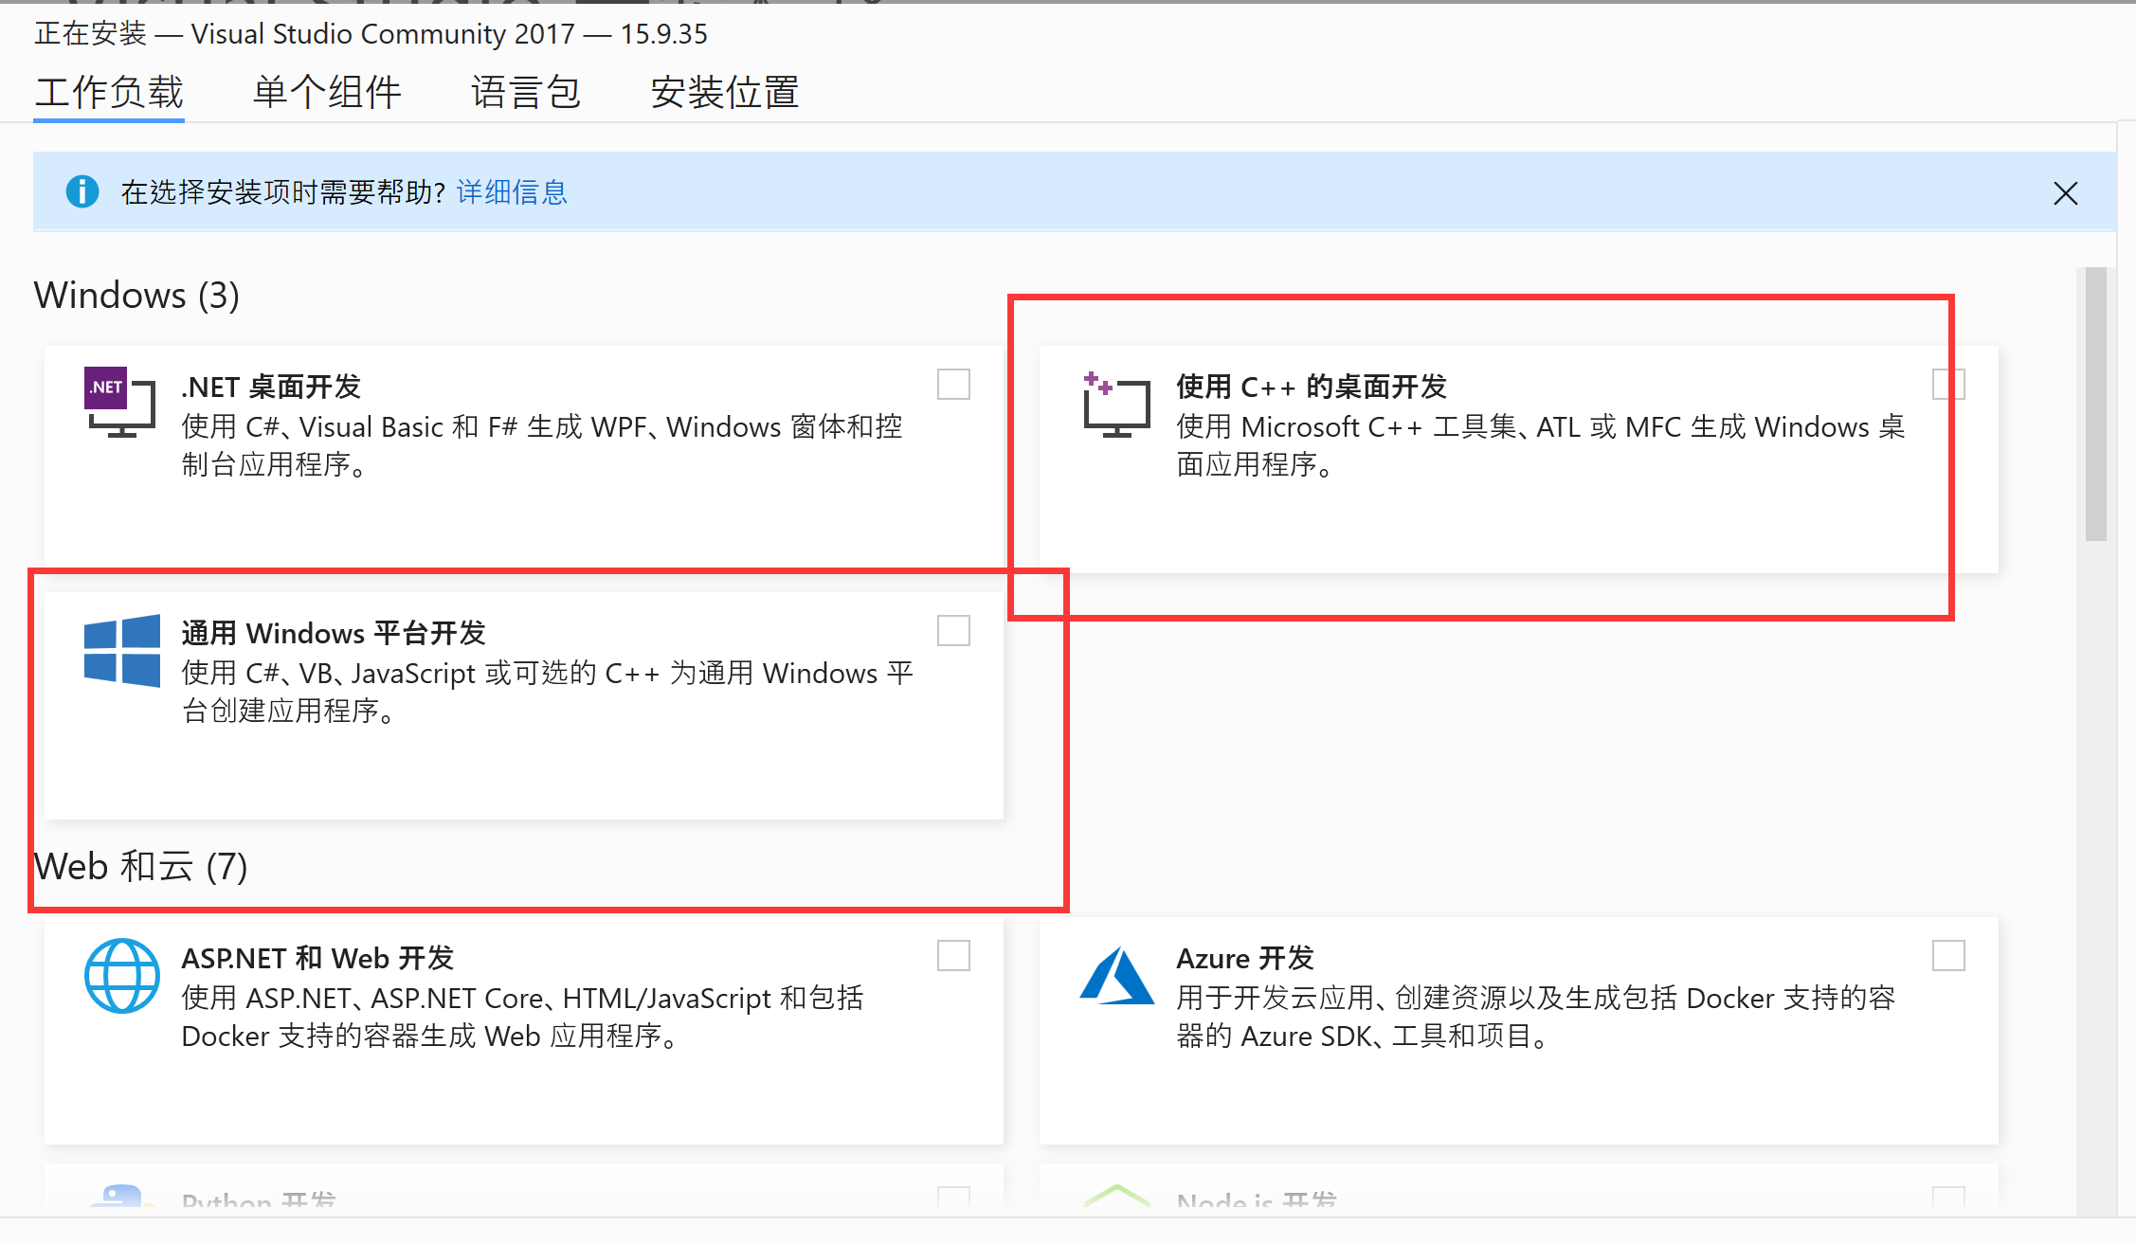Click the partially visible Node.js workload icon
This screenshot has width=2136, height=1244.
pyautogui.click(x=1116, y=1197)
